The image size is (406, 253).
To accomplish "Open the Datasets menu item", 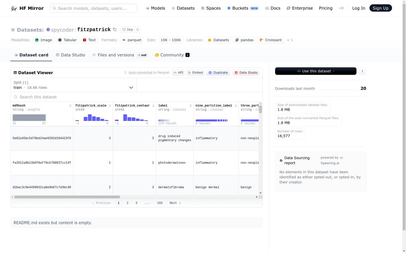I will [x=183, y=8].
